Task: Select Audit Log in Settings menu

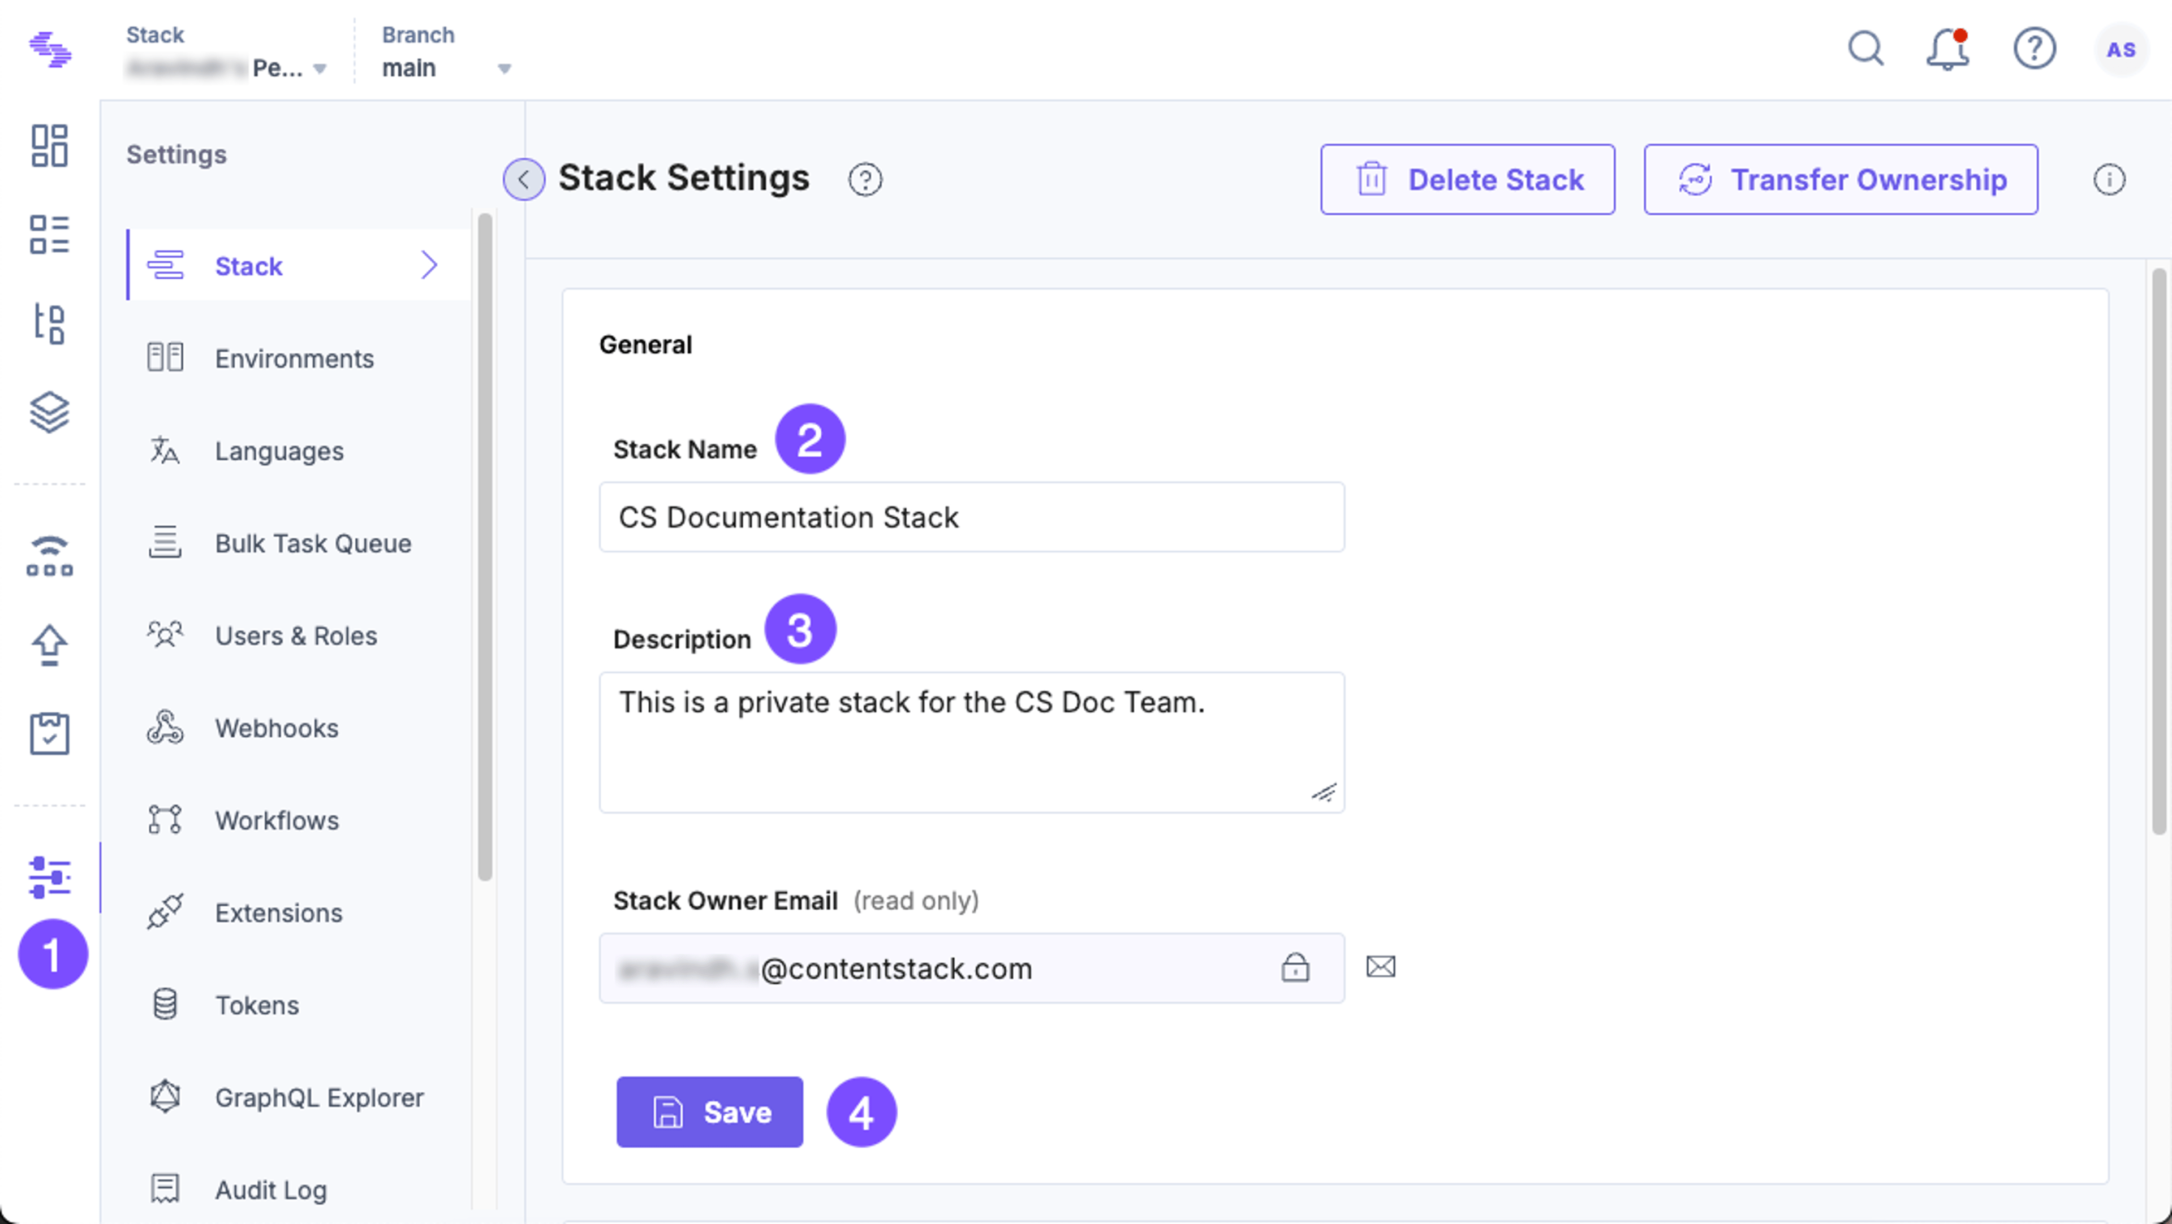Action: 299,1190
